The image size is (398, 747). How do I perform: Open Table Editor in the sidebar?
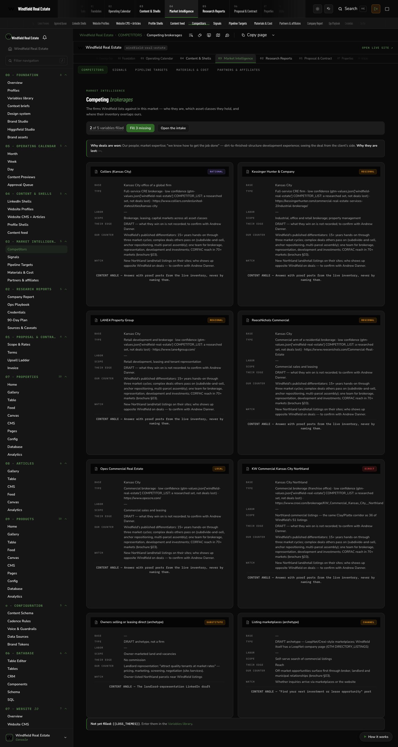pyautogui.click(x=17, y=661)
